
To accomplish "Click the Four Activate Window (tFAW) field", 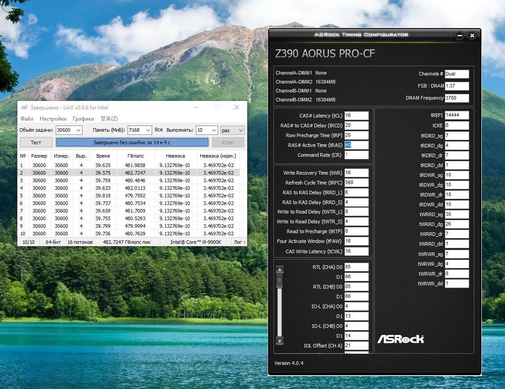I will tap(356, 241).
